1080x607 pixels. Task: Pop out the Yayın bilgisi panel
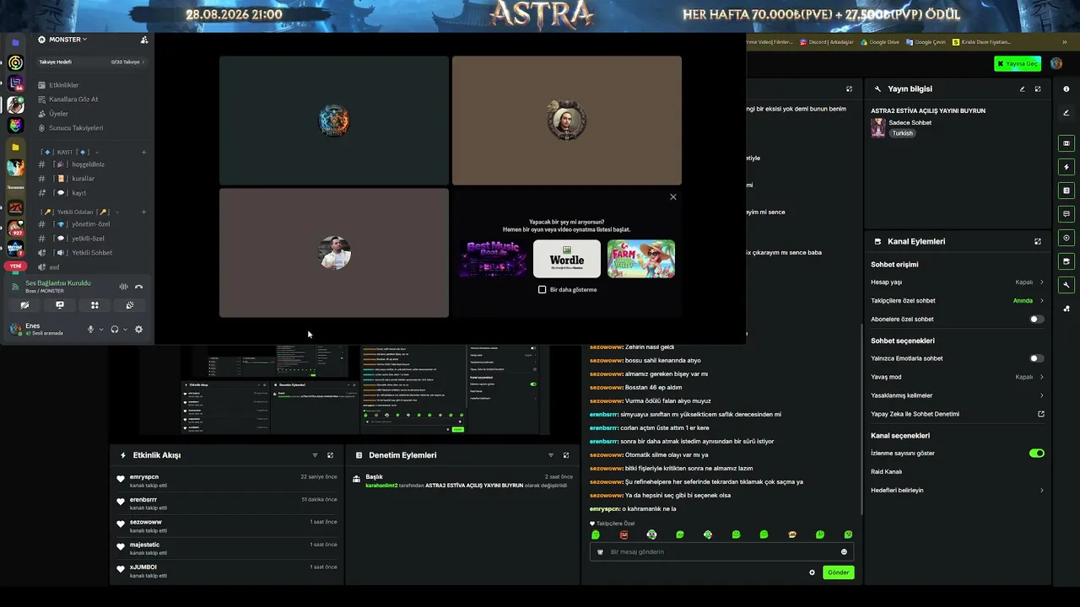pyautogui.click(x=1038, y=89)
